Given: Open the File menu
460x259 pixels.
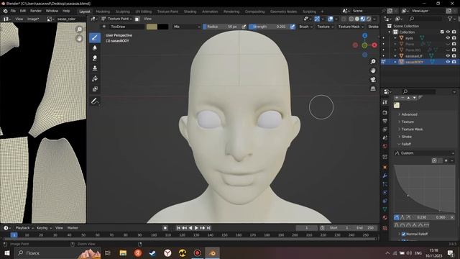Looking at the screenshot, I should click(x=13, y=11).
